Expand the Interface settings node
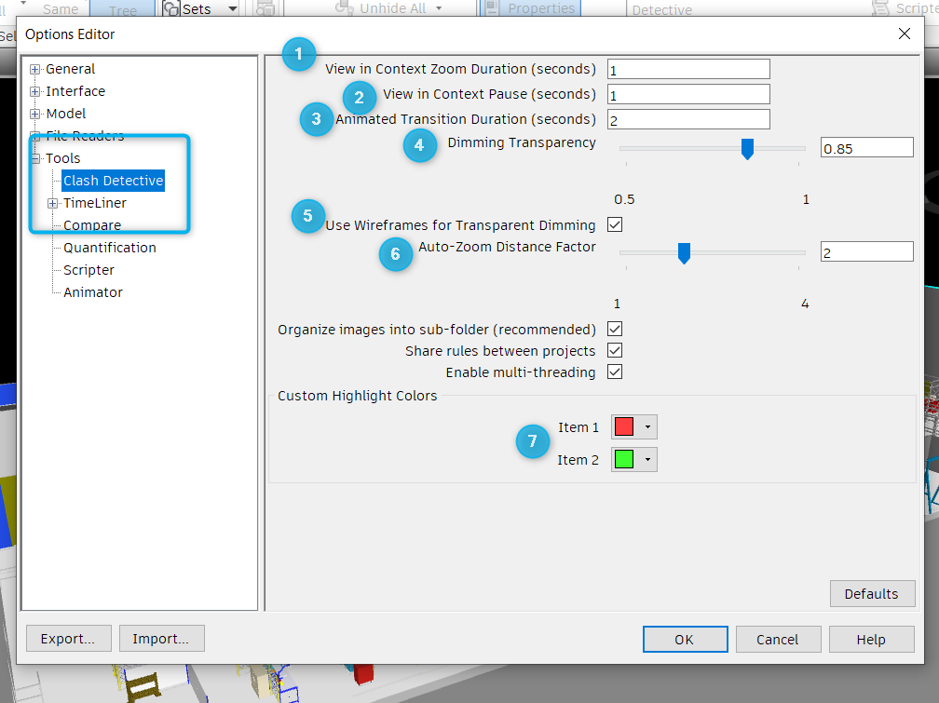 pos(34,90)
